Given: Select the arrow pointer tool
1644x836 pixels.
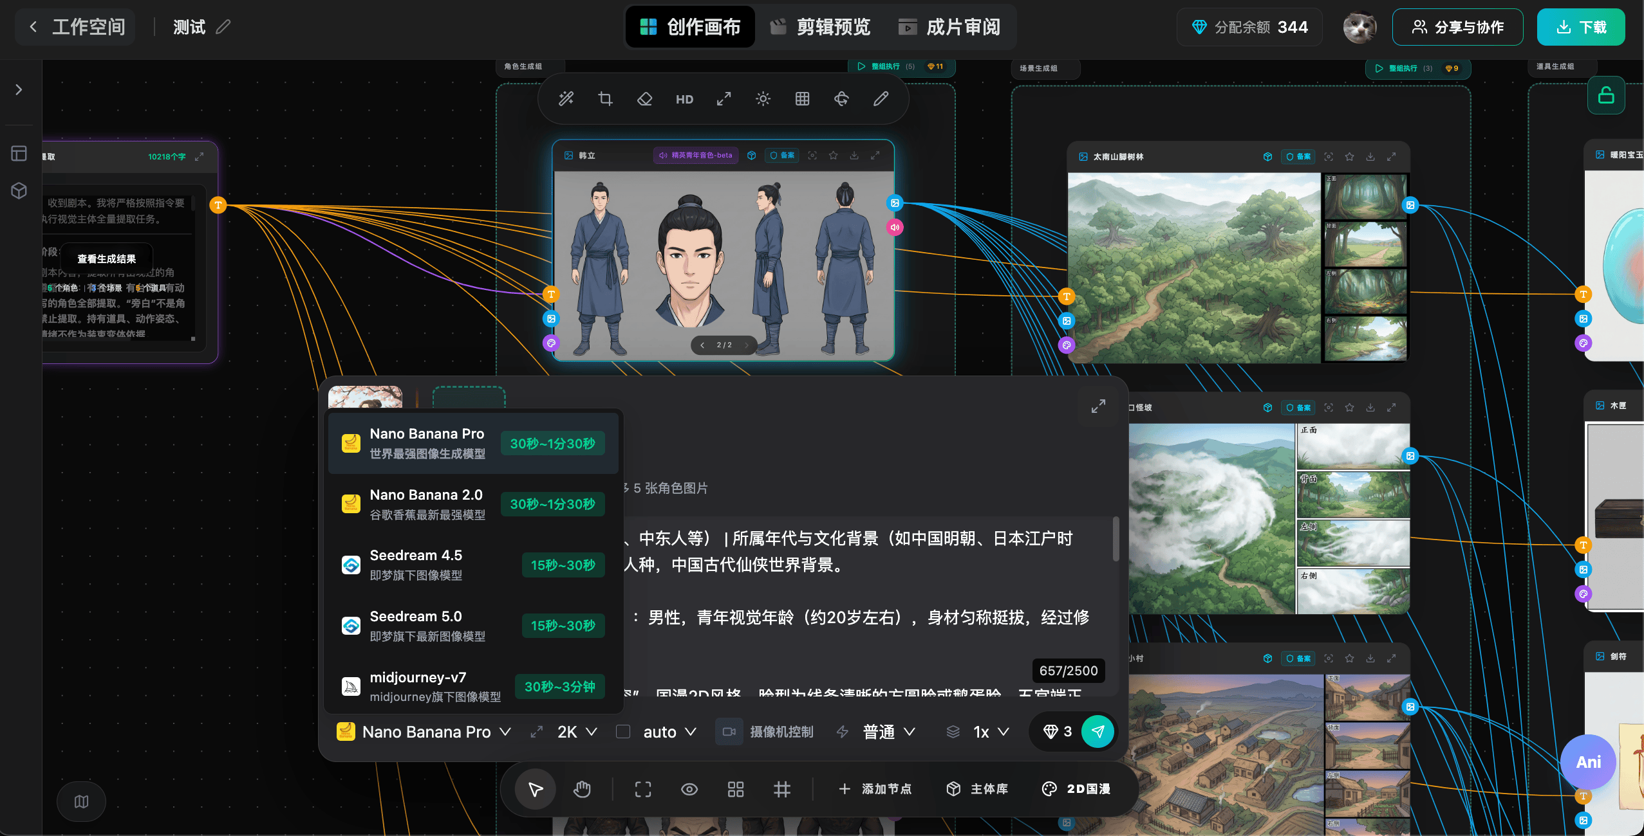Looking at the screenshot, I should pos(536,789).
